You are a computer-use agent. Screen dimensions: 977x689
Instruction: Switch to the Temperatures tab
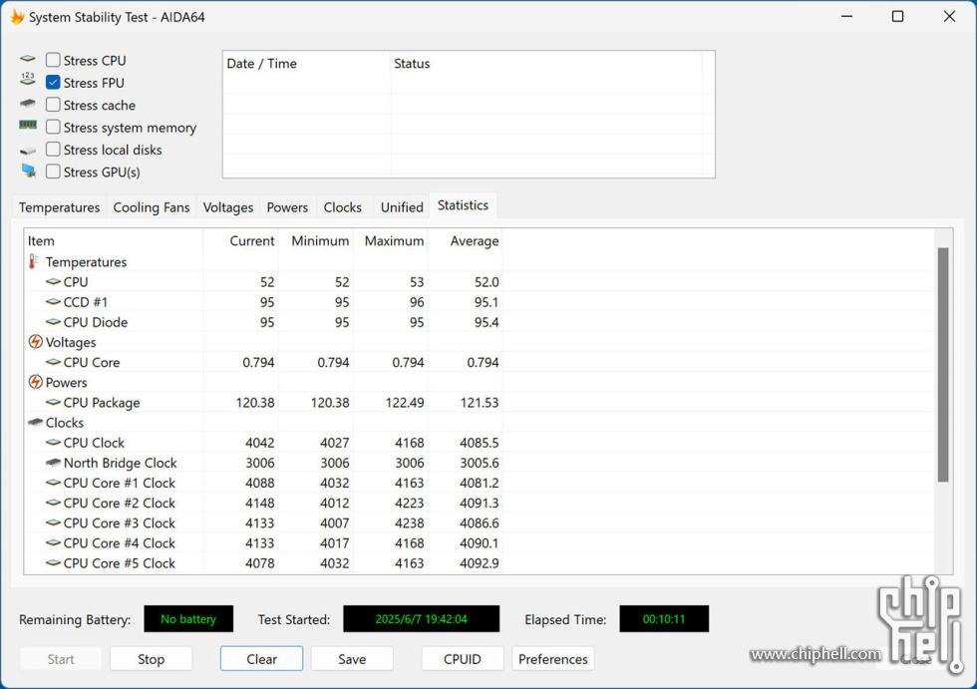(x=59, y=206)
